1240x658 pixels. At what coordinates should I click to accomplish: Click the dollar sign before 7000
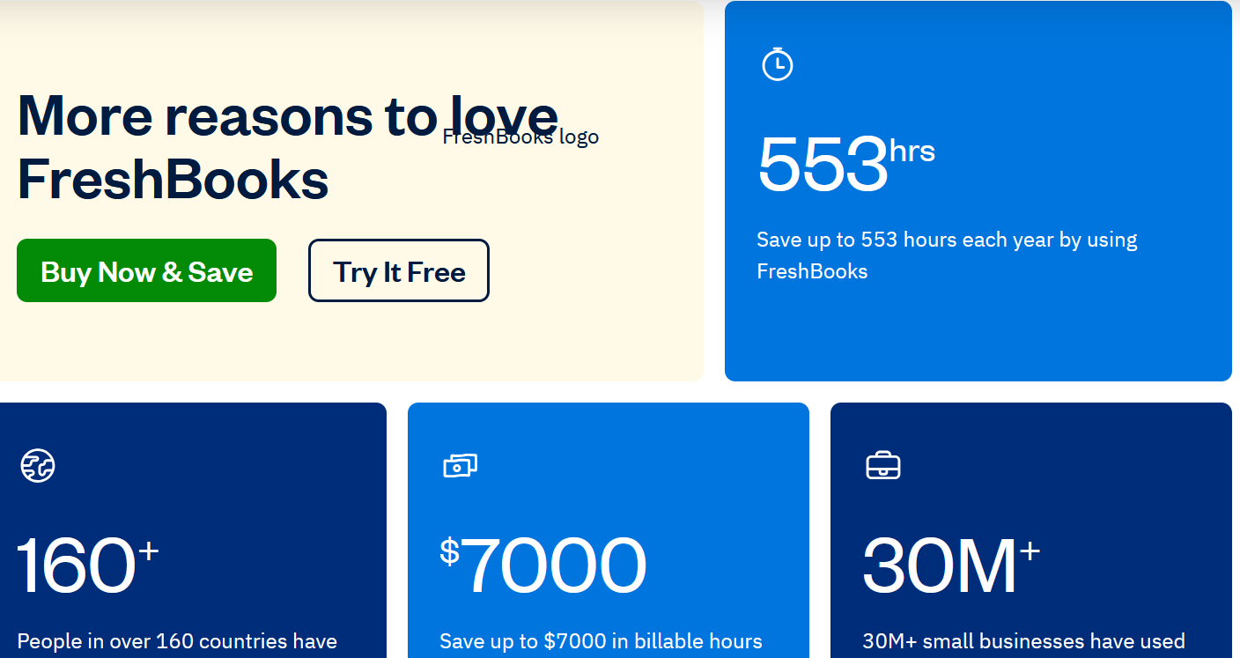[x=449, y=551]
